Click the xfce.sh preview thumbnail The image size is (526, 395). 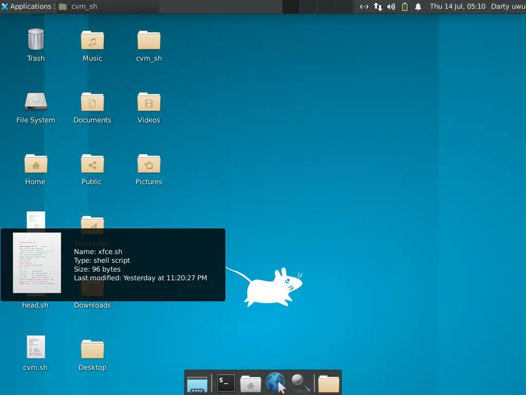[37, 263]
